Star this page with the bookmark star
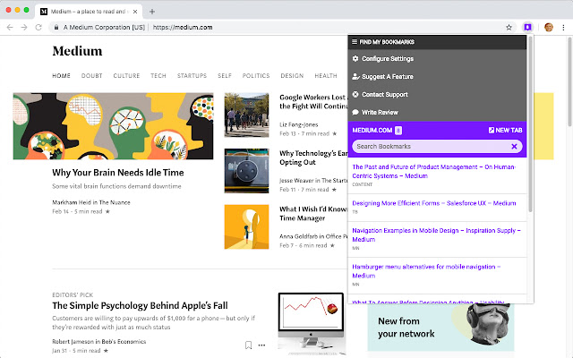 pos(509,28)
